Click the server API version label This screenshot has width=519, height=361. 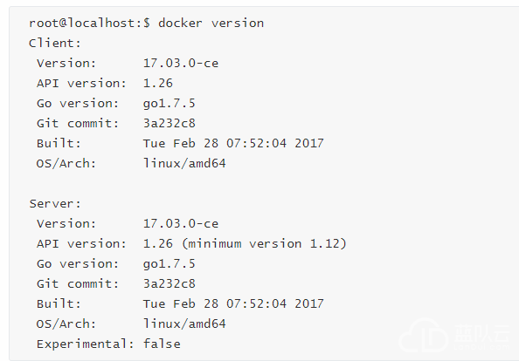pyautogui.click(x=81, y=244)
